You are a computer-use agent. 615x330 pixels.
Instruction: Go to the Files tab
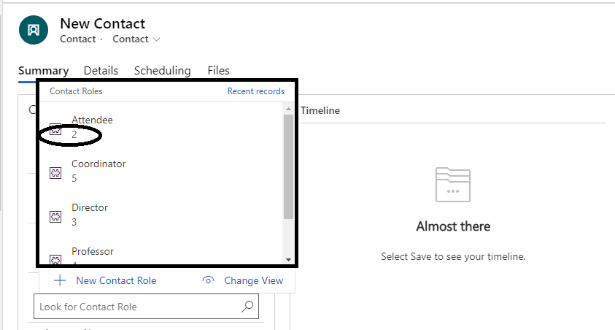(x=218, y=71)
